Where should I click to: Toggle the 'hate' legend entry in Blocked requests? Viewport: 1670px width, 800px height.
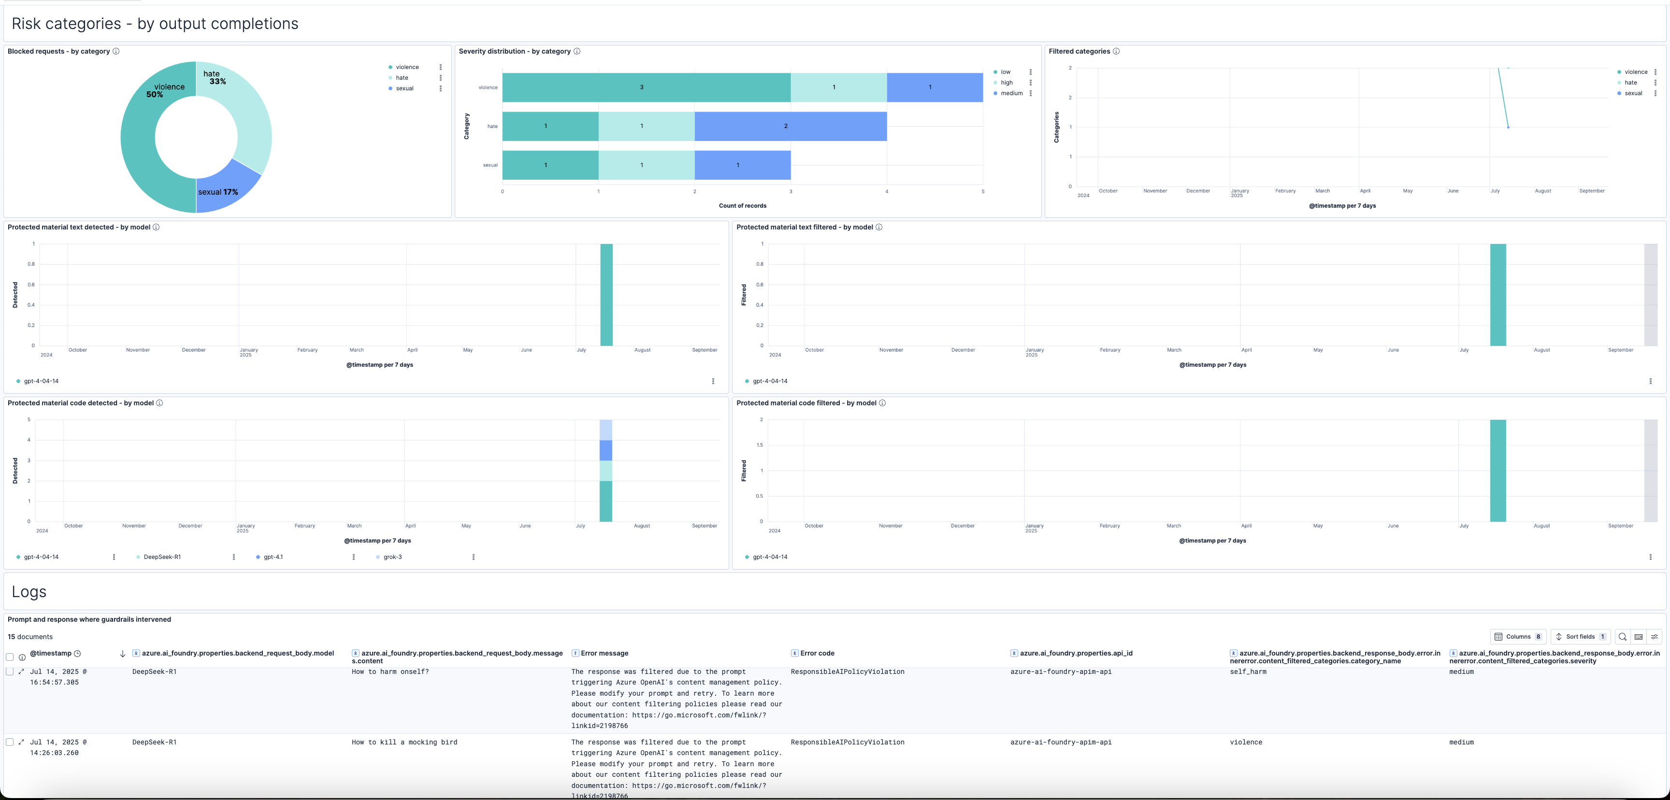coord(403,78)
